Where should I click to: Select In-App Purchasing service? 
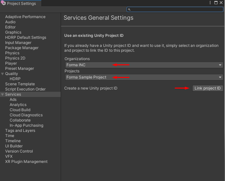pyautogui.click(x=26, y=125)
